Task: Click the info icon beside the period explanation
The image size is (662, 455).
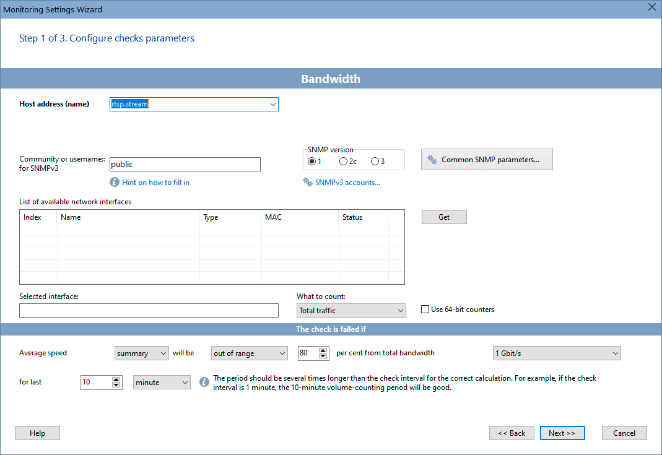Action: tap(204, 382)
